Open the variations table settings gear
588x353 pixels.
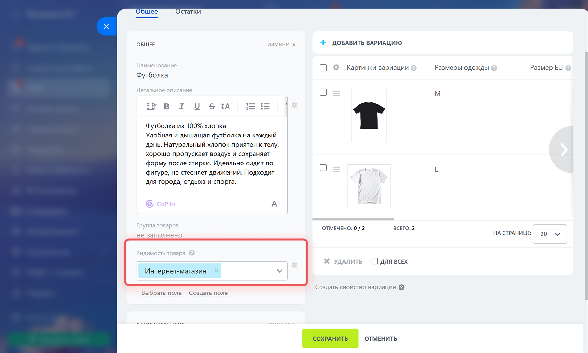point(336,67)
